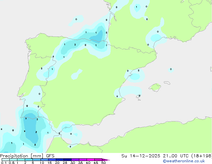Click the '0.1' legend scale label
This screenshot has width=212, height=164.
pyautogui.click(x=4, y=163)
